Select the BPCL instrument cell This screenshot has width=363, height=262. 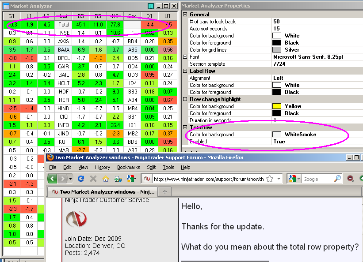pos(63,58)
